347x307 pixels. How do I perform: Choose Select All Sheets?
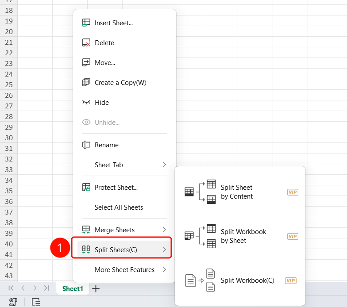pyautogui.click(x=125, y=207)
